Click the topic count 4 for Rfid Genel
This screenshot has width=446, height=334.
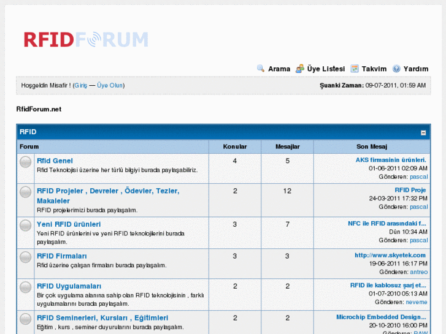235,161
